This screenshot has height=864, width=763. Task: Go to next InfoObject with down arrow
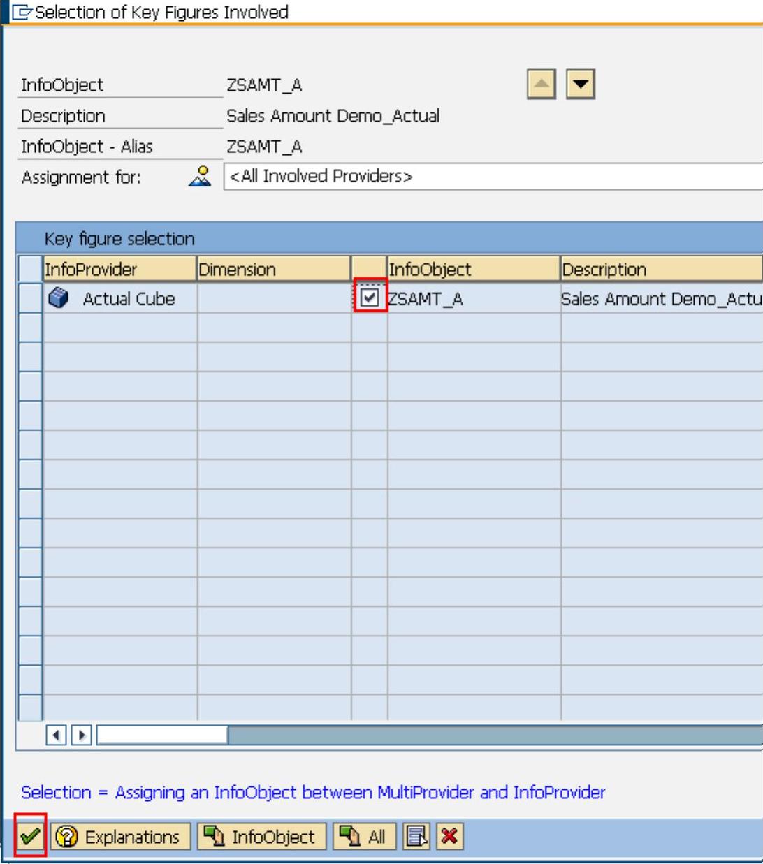580,85
